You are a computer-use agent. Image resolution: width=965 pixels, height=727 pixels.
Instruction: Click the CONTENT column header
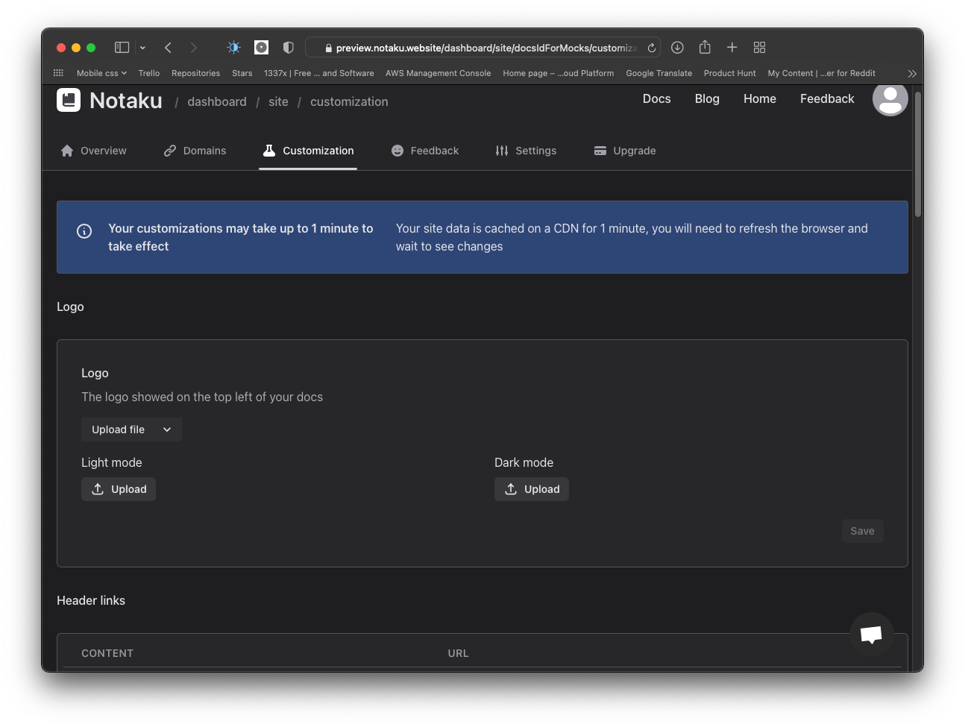[x=107, y=653]
